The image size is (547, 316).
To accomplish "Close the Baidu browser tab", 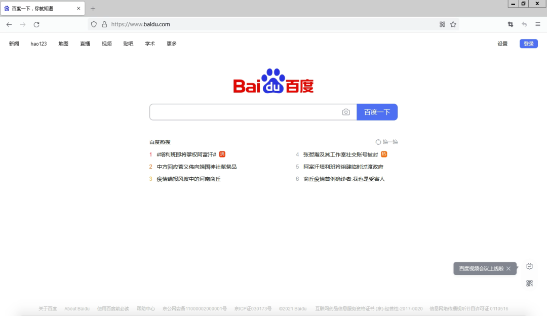I will [x=79, y=9].
